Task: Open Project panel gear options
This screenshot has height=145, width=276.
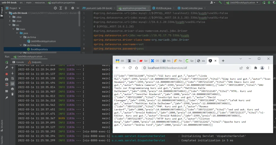Action: click(x=73, y=8)
